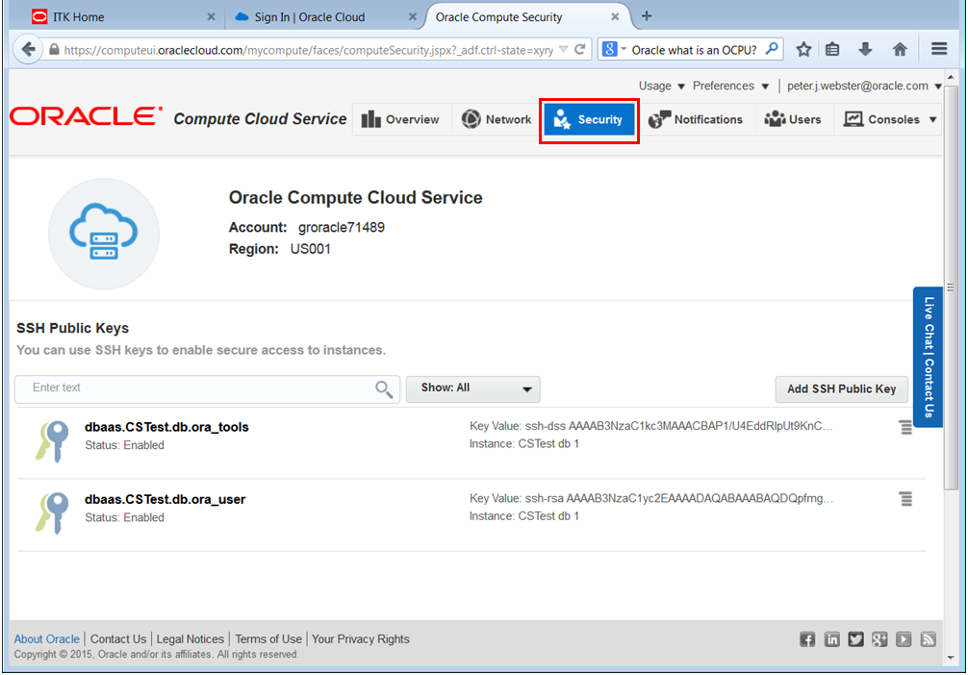Click the Oracle logo
The width and height of the screenshot is (968, 675).
86,116
